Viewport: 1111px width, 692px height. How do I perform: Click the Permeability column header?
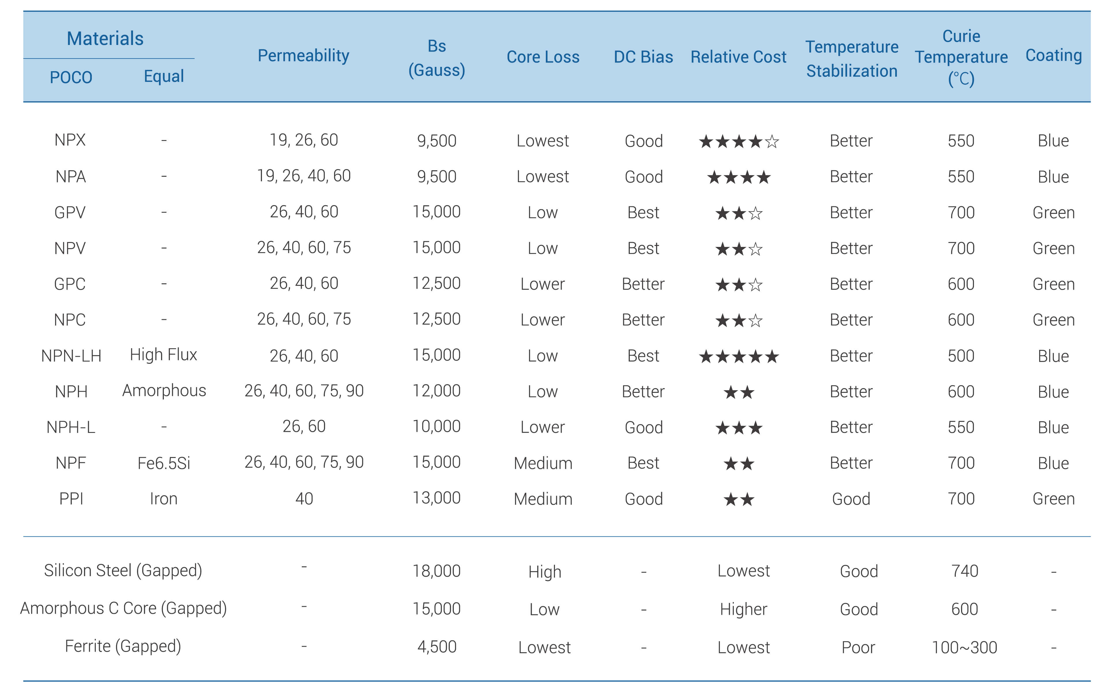click(x=303, y=56)
